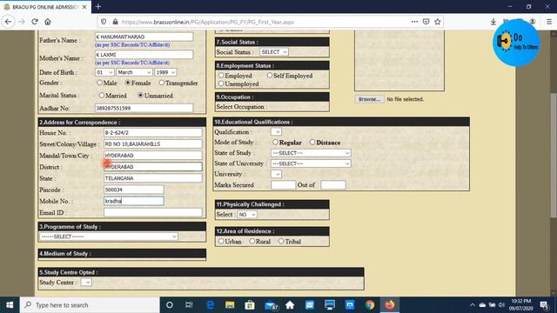The image size is (557, 313).
Task: Click the Mobile No. field
Action: click(x=133, y=201)
